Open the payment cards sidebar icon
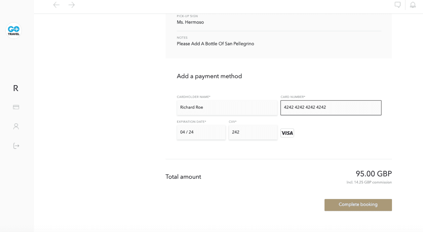Viewport: 423px width, 232px height. (x=16, y=107)
